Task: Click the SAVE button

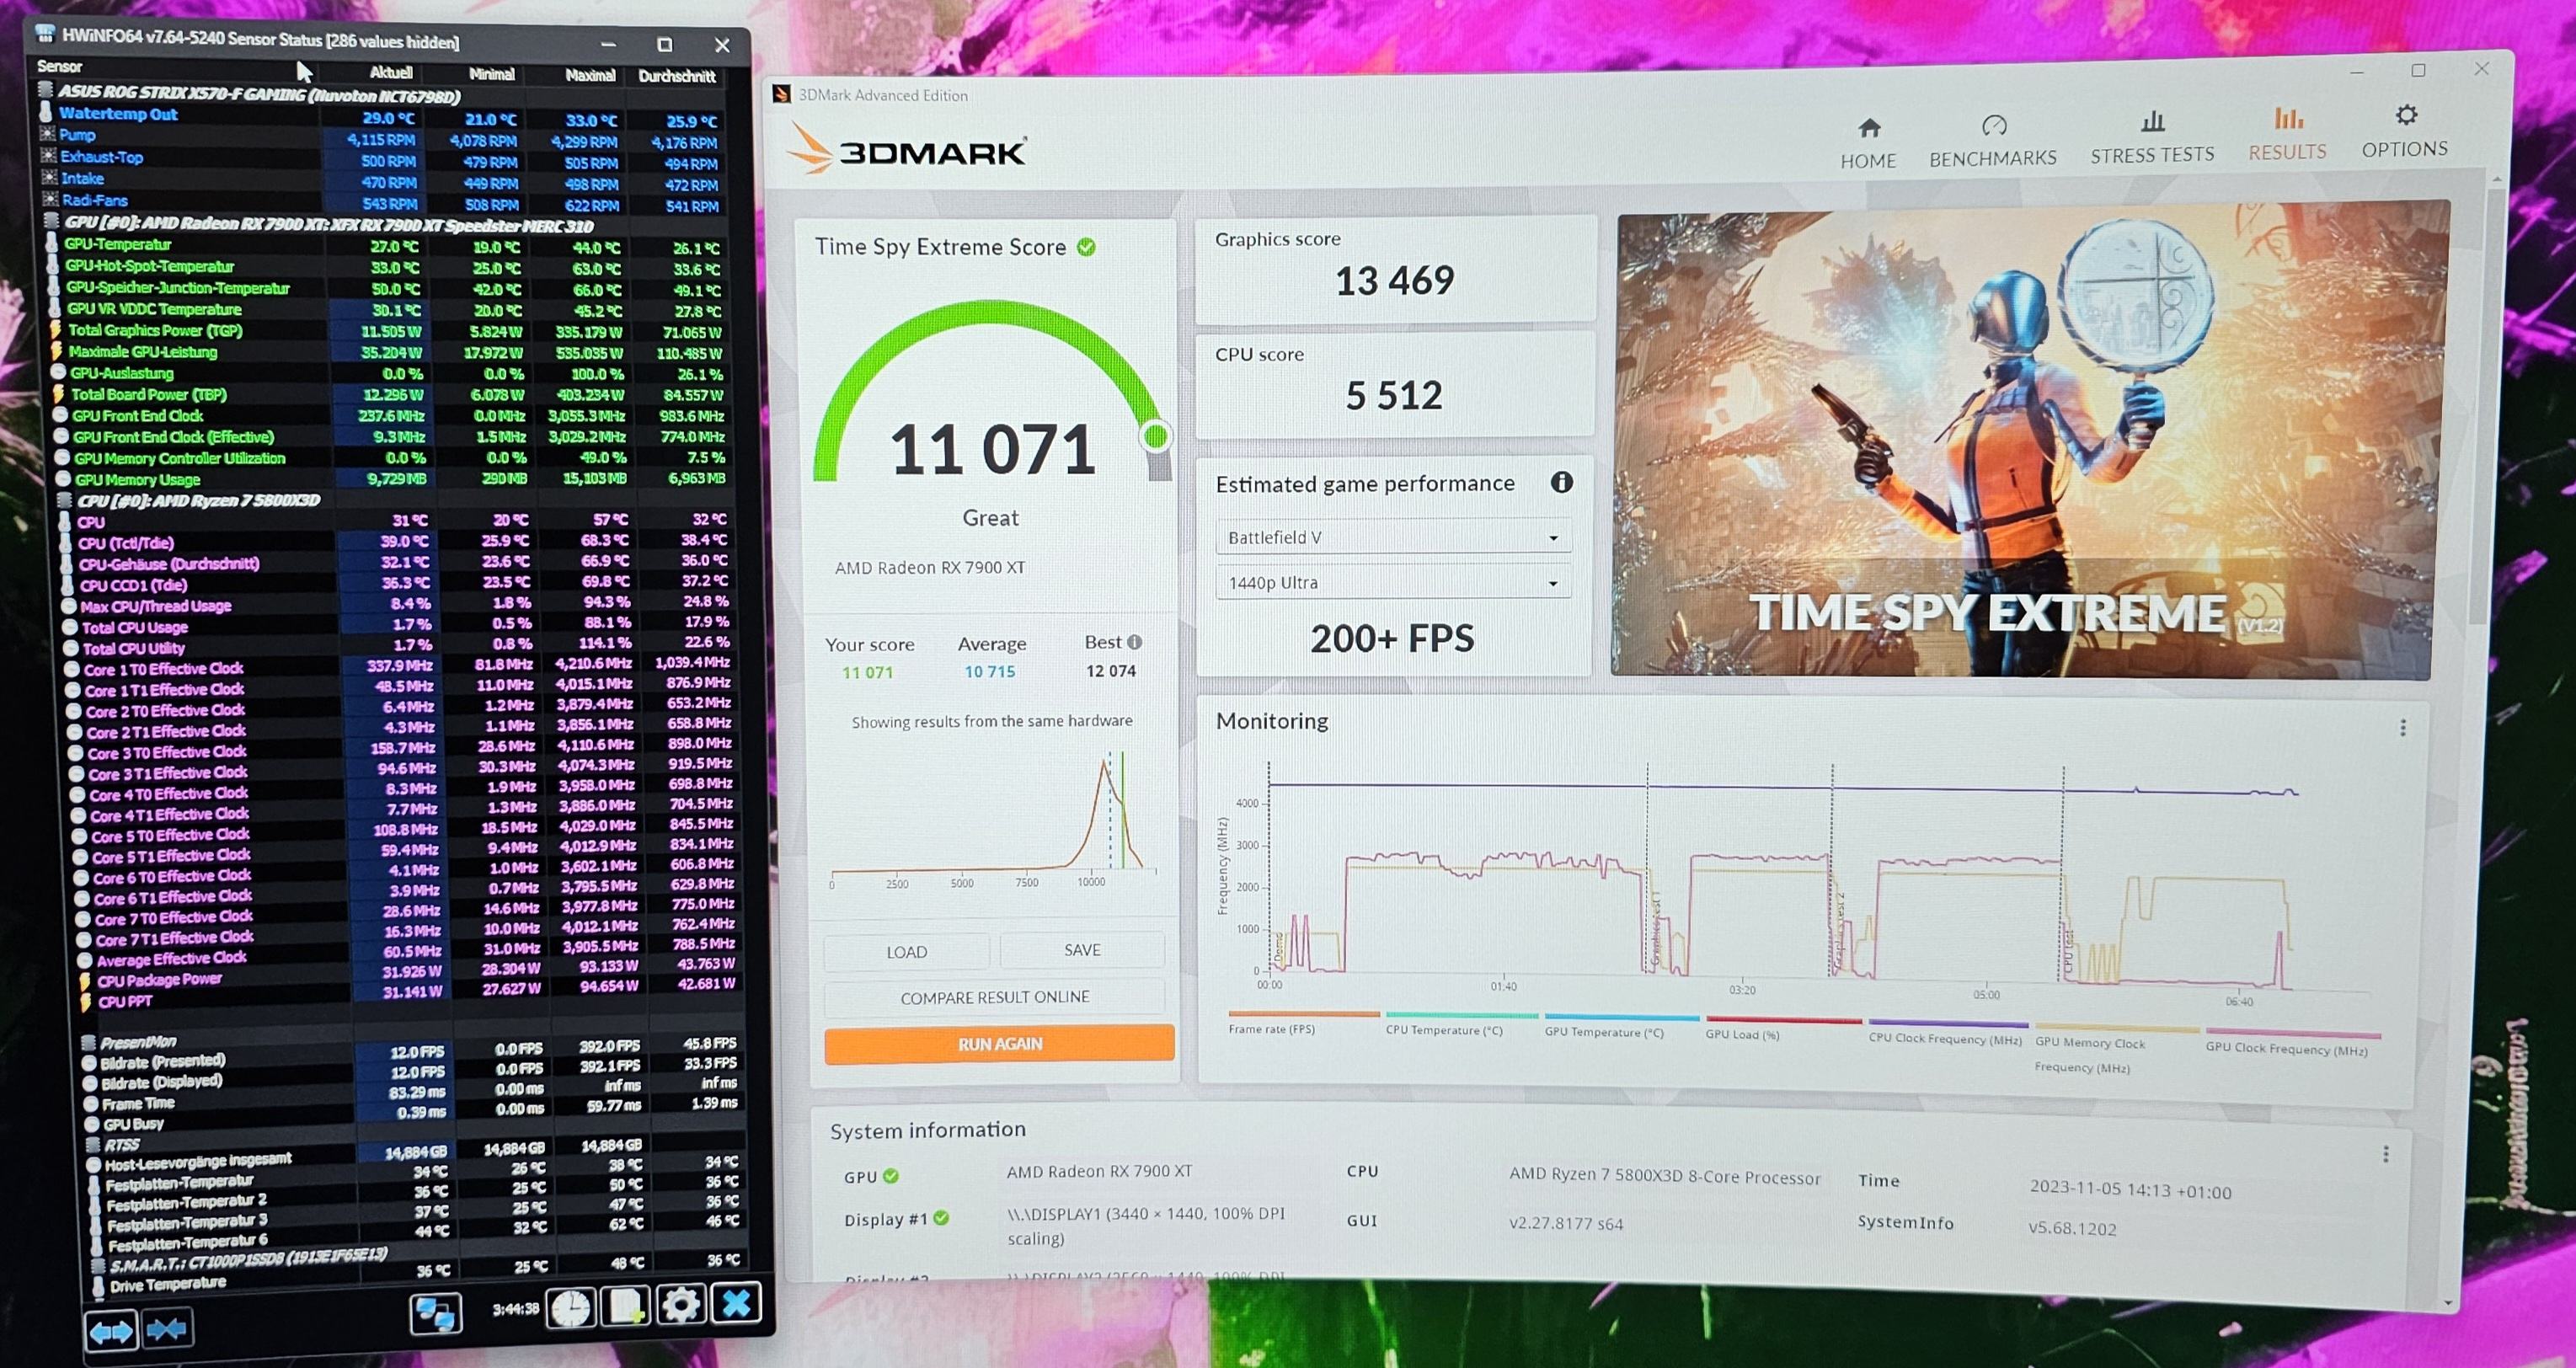Action: click(1082, 949)
